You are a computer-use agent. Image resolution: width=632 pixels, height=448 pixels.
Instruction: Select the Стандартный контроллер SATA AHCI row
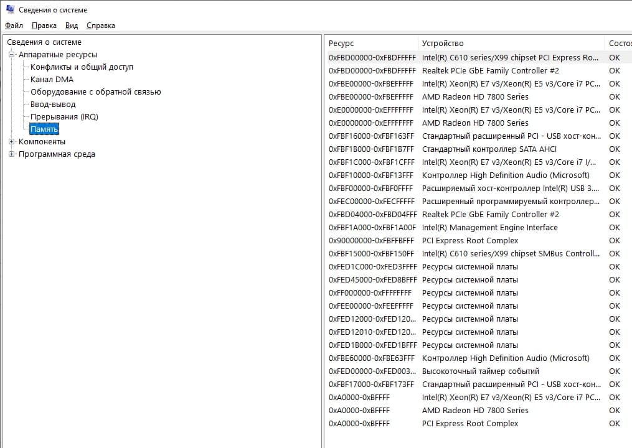(x=489, y=149)
